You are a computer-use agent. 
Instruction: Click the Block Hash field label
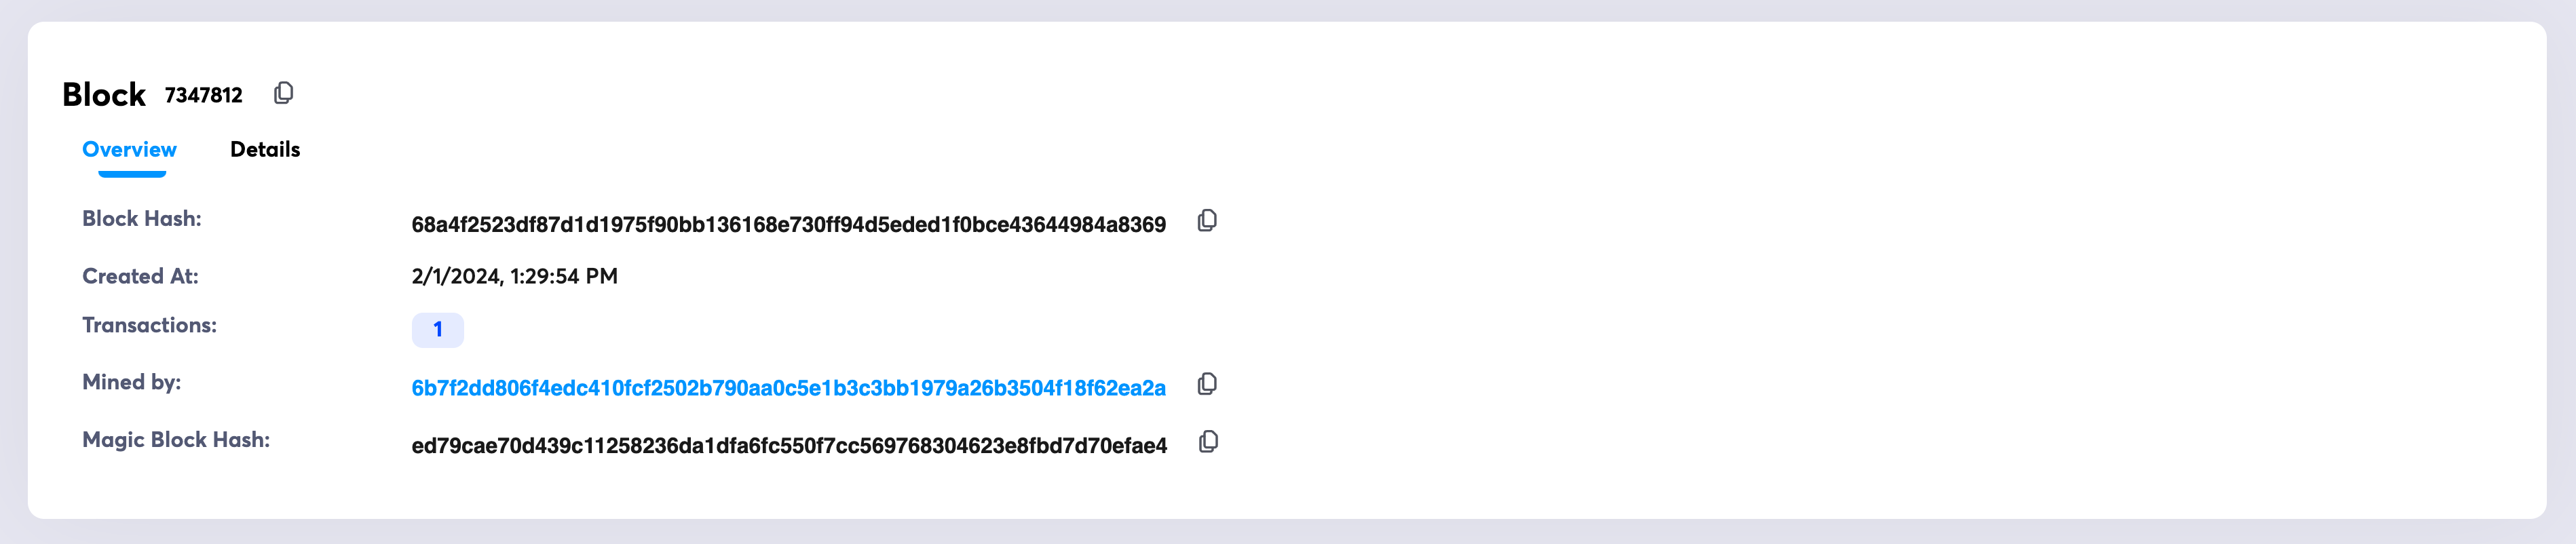point(141,219)
